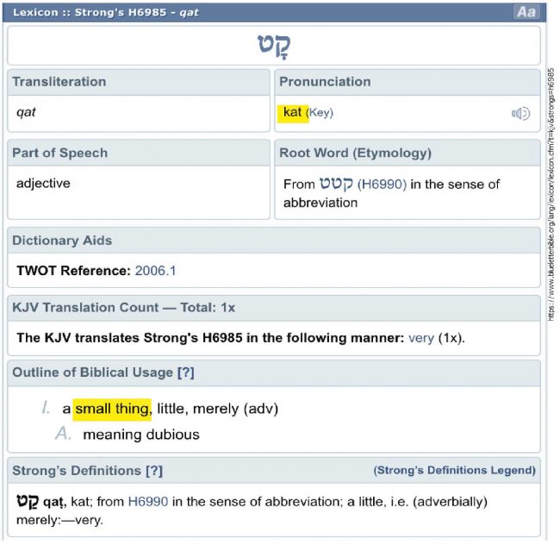
Task: Click the highlighted 'kat' pronunciation
Action: click(293, 113)
